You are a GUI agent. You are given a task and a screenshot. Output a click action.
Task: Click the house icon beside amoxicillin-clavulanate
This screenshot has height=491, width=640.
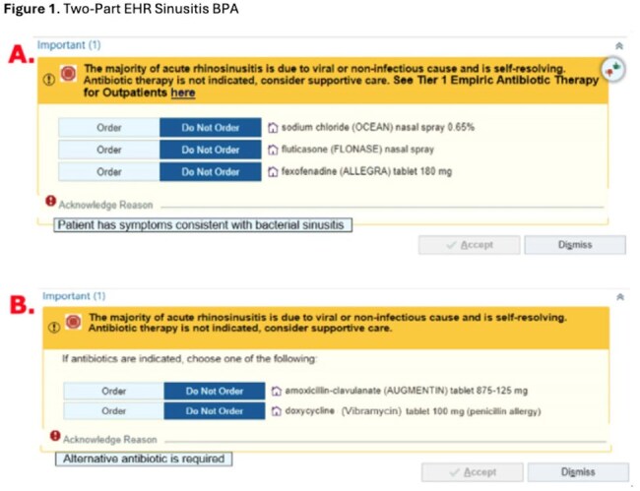(x=277, y=391)
